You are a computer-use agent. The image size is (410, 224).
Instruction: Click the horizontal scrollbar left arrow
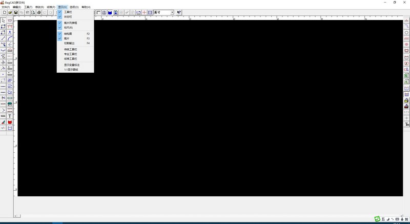pos(15,216)
